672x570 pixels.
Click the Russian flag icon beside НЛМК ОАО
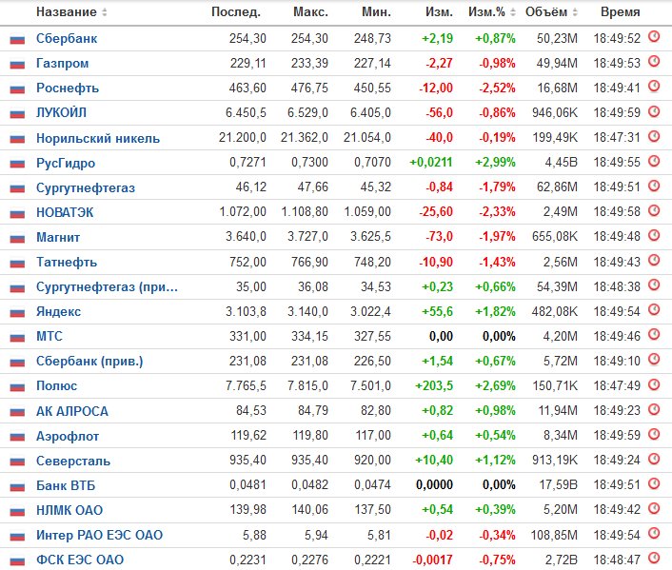pyautogui.click(x=17, y=511)
